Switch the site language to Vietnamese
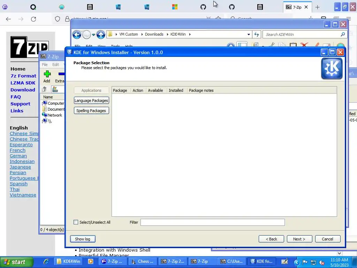The width and height of the screenshot is (357, 268). 23,195
